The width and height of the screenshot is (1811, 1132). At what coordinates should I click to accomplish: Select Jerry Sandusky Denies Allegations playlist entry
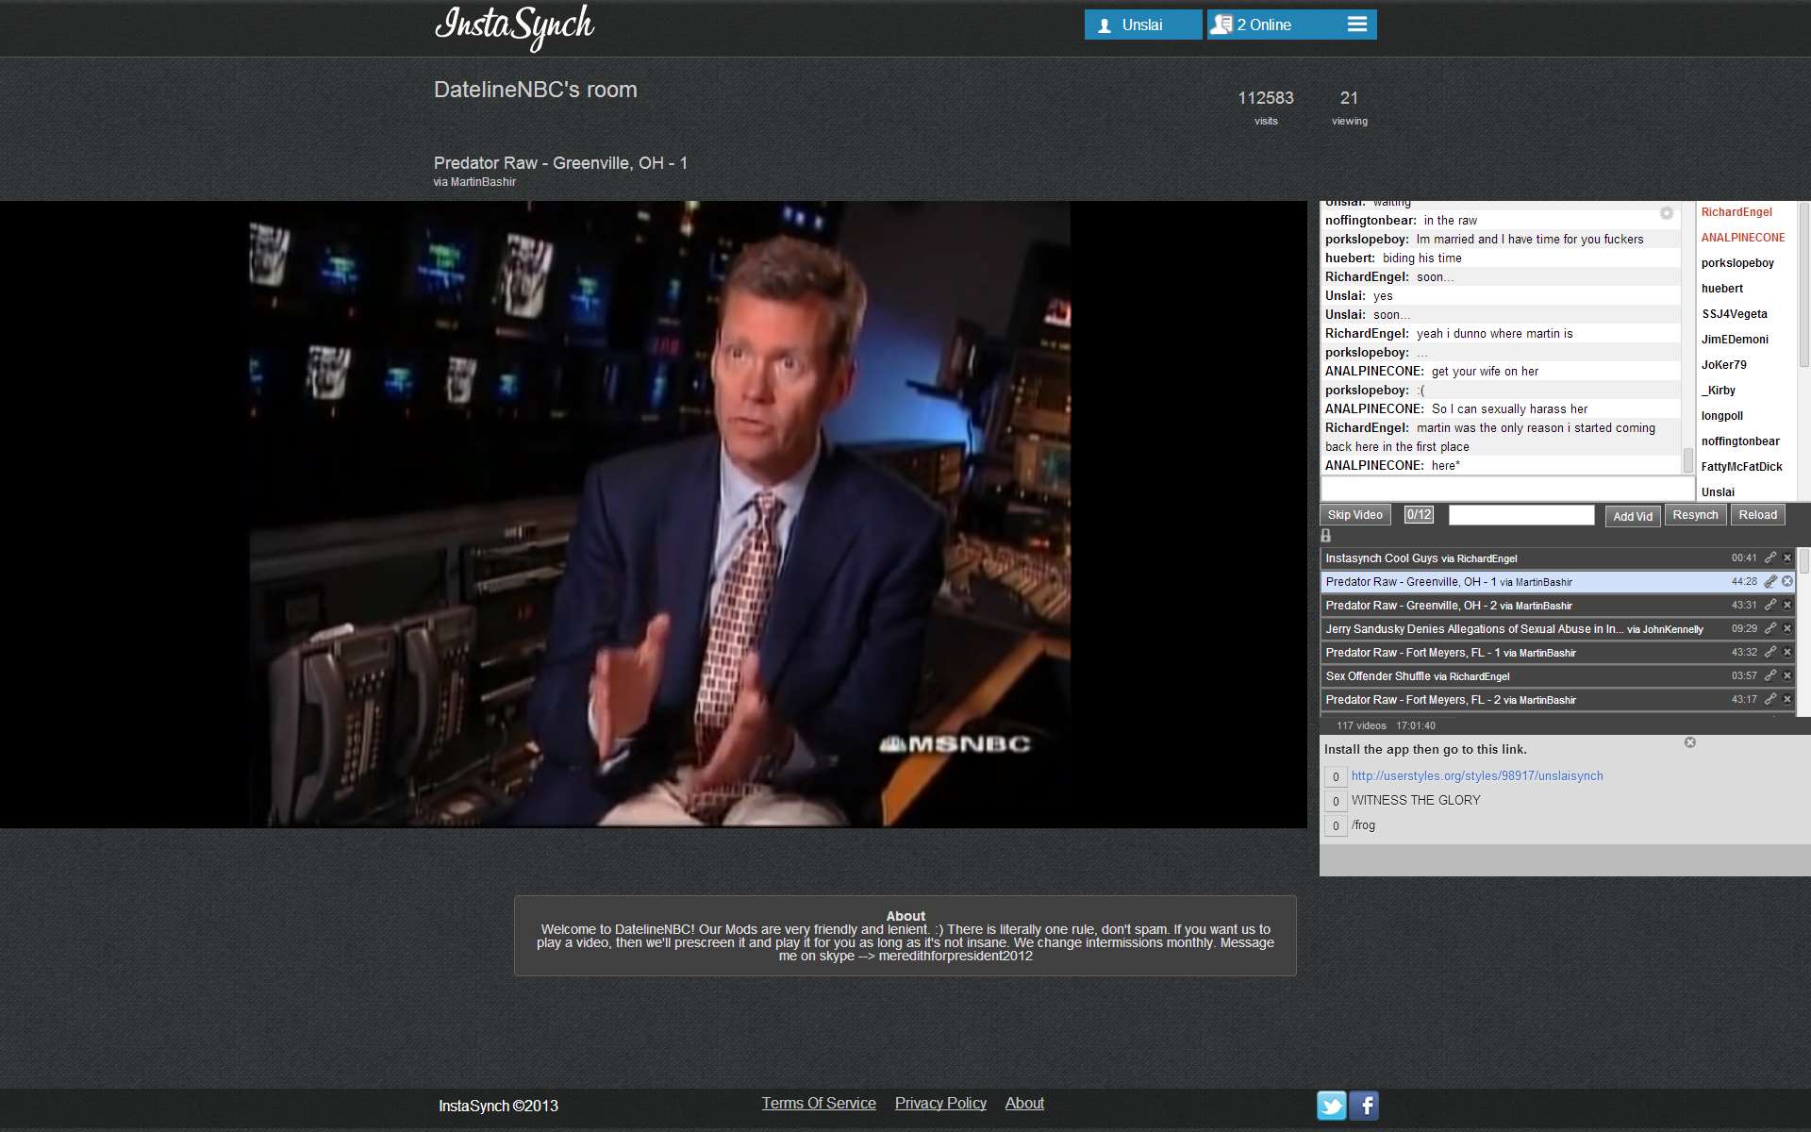point(1557,628)
